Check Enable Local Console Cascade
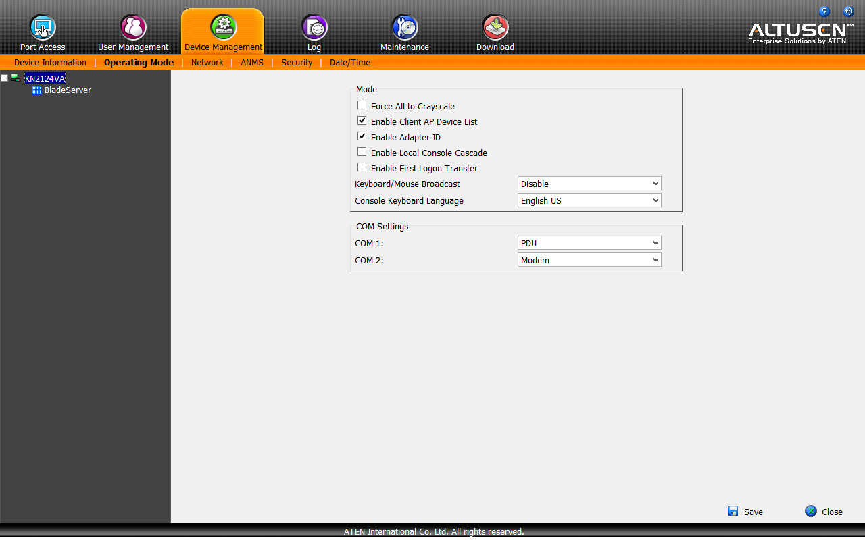Screen dimensions: 865x540 pyautogui.click(x=362, y=152)
